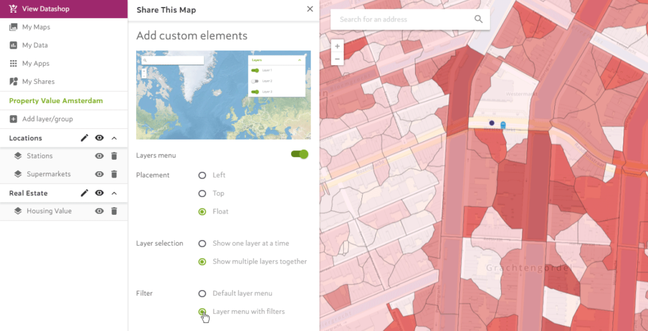Select Left placement option

pyautogui.click(x=202, y=176)
